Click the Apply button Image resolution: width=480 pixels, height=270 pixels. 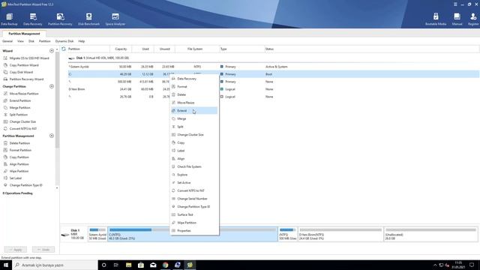coord(16,250)
